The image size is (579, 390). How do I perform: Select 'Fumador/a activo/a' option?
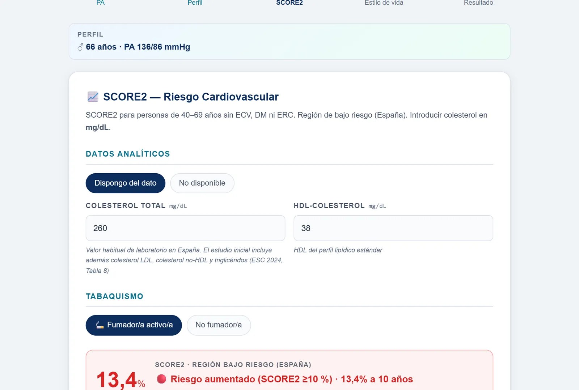tap(134, 325)
